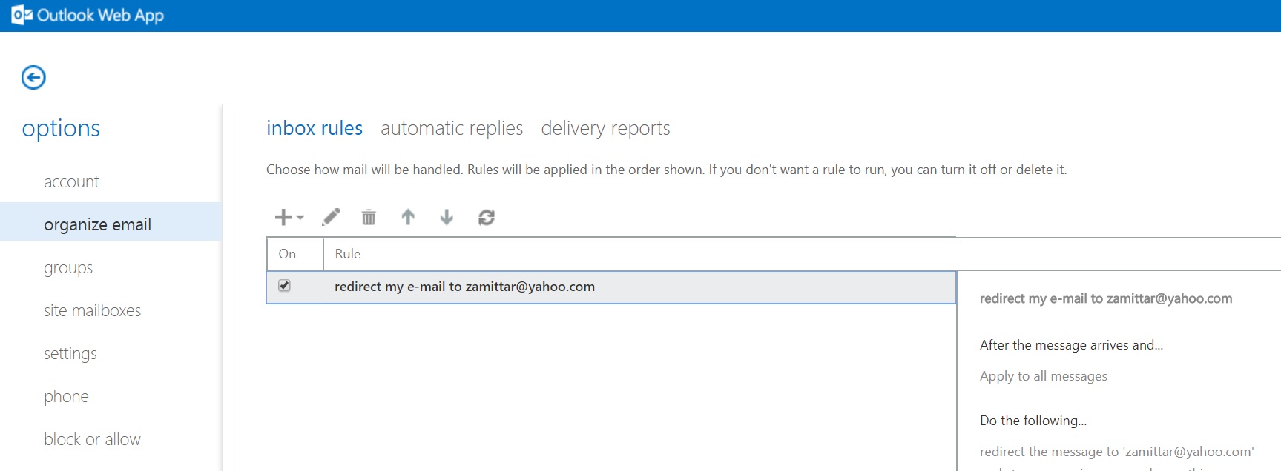The height and width of the screenshot is (471, 1281).
Task: Move rule up with up arrow
Action: pyautogui.click(x=408, y=217)
